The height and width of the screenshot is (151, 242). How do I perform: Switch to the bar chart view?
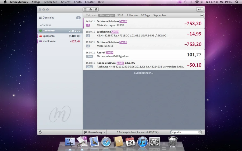[91, 9]
